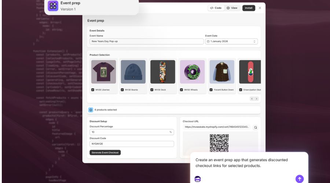This screenshot has height=183, width=330.
Task: Click Generate Event Checkout button
Action: [105, 153]
